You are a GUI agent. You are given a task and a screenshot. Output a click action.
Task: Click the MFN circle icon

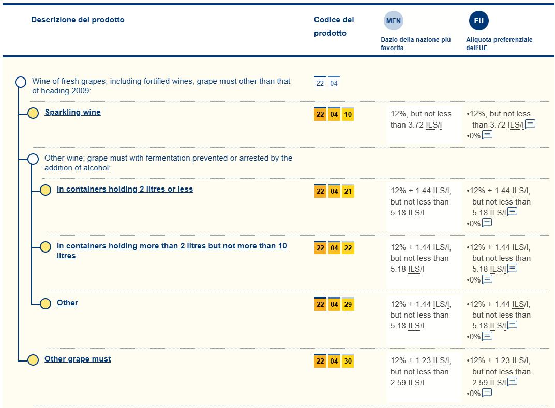click(x=393, y=21)
